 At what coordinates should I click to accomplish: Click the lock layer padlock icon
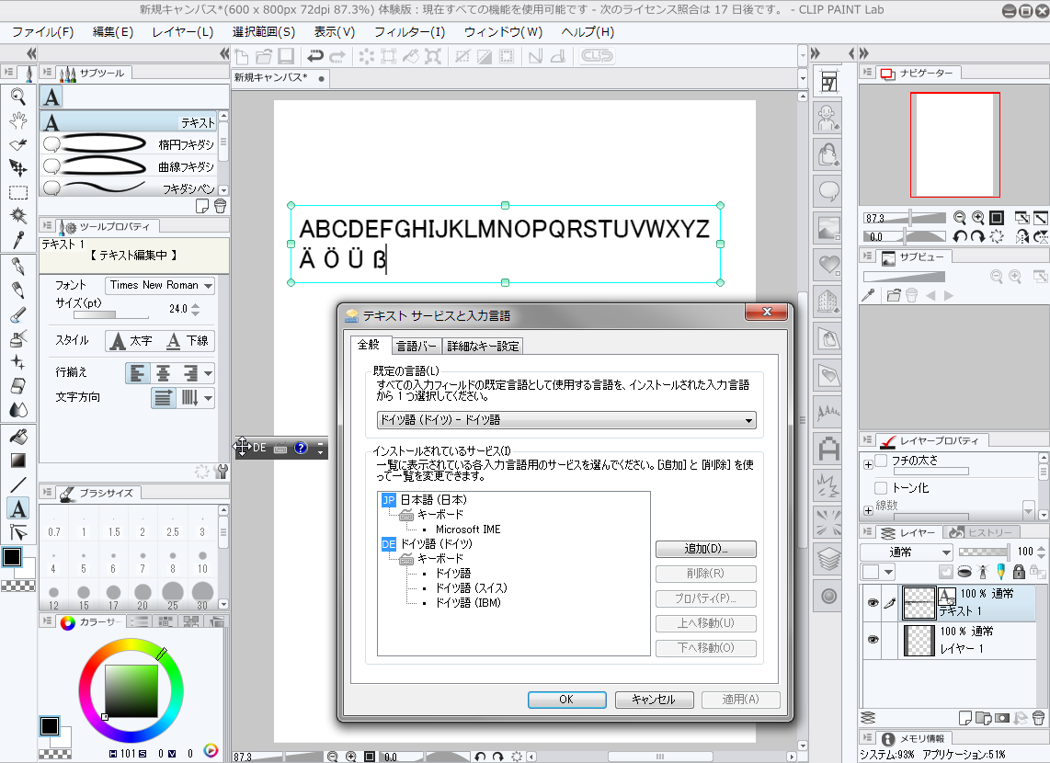click(1018, 572)
